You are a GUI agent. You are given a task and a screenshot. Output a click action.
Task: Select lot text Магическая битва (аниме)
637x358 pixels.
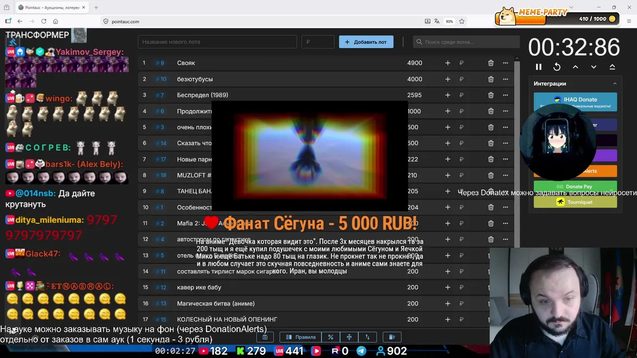tap(216, 303)
